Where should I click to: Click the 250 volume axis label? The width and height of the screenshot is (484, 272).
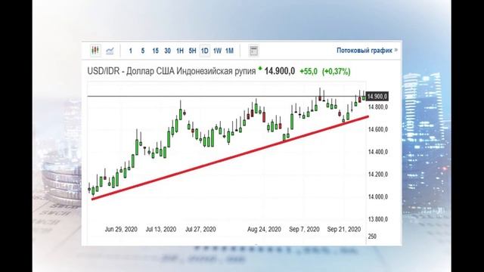372,236
